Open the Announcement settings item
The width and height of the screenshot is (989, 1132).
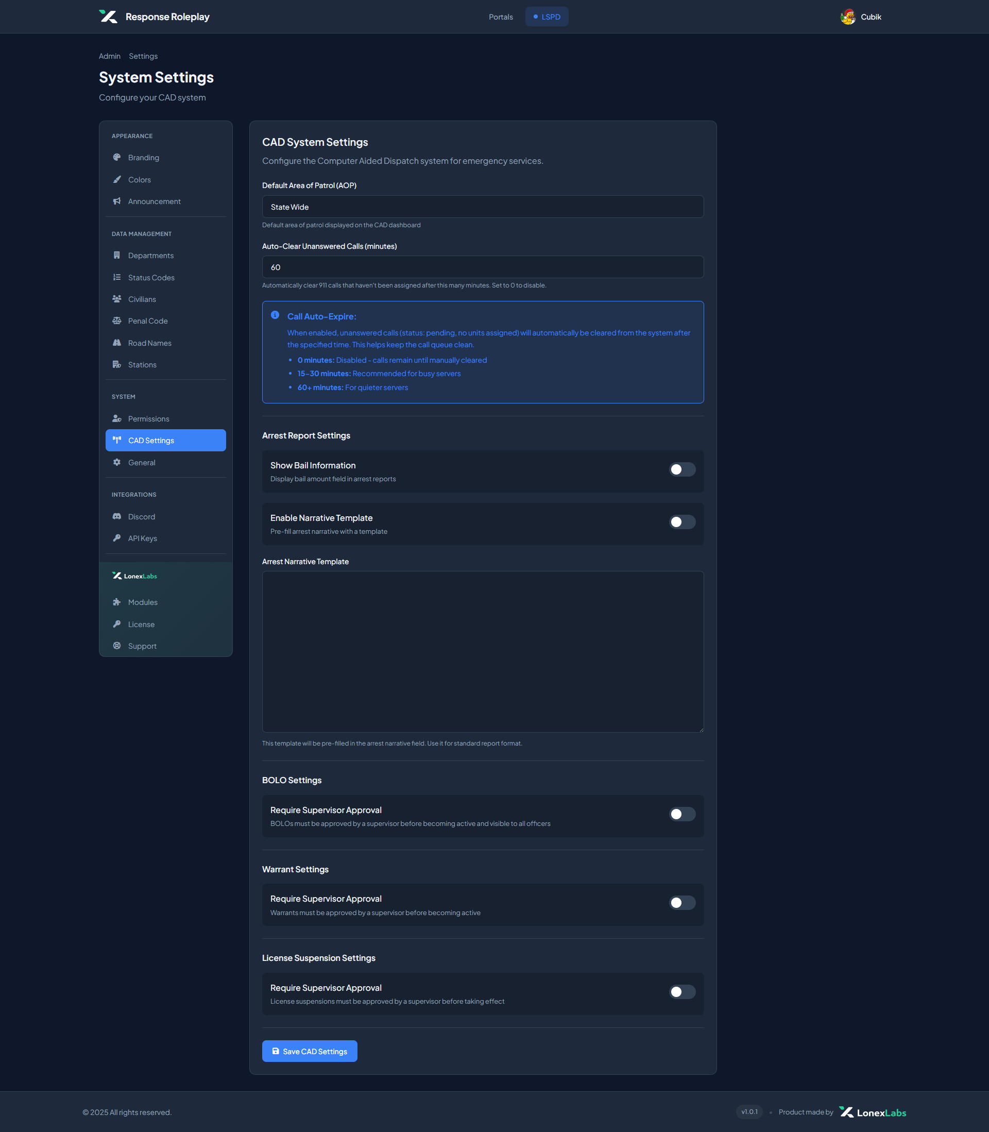point(165,201)
